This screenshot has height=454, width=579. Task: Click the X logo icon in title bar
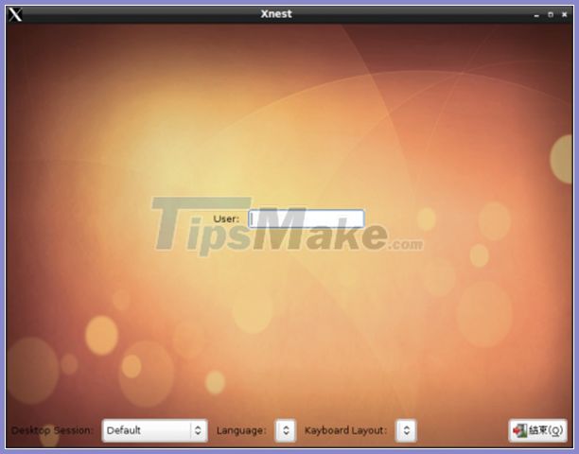pyautogui.click(x=15, y=15)
